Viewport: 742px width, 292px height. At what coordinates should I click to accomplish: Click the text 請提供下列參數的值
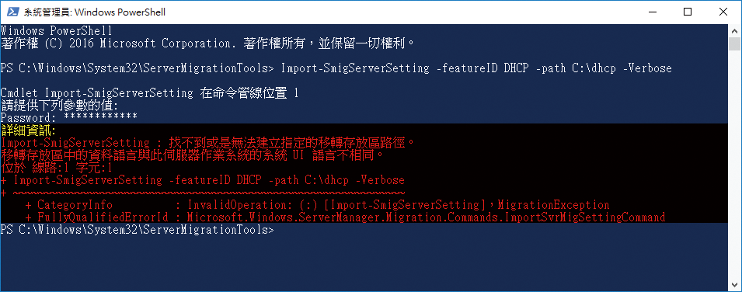pyautogui.click(x=59, y=106)
